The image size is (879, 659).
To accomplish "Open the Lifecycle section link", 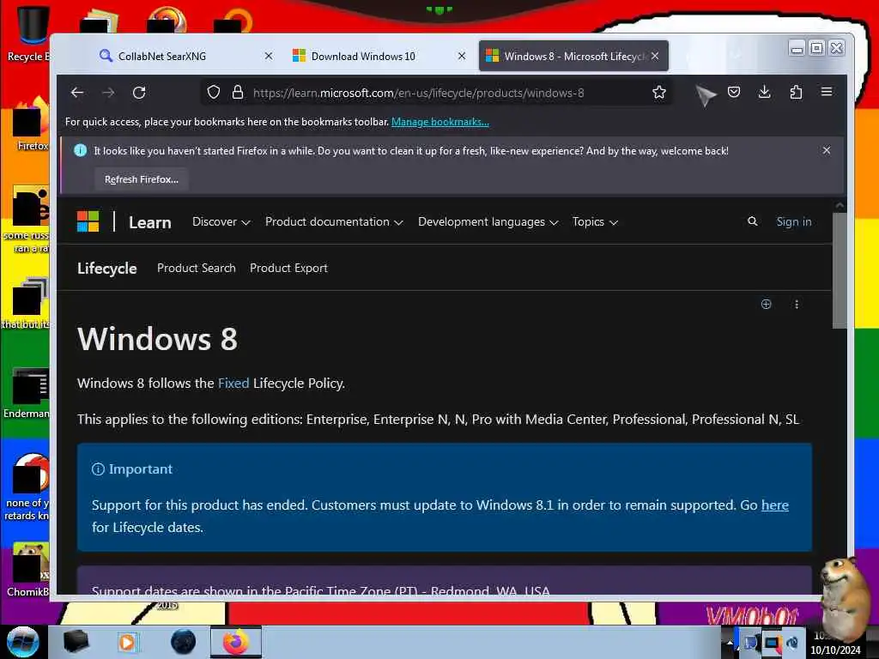I will pos(107,269).
